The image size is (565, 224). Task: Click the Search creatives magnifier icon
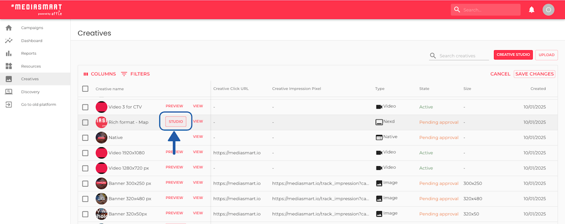pyautogui.click(x=433, y=56)
